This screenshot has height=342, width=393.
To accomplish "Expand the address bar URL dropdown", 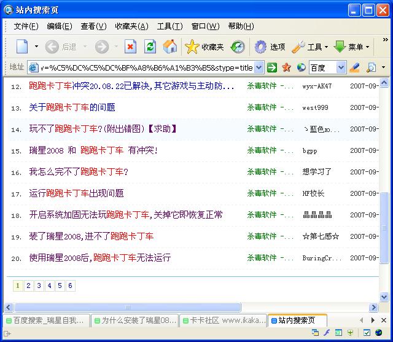I will 259,68.
